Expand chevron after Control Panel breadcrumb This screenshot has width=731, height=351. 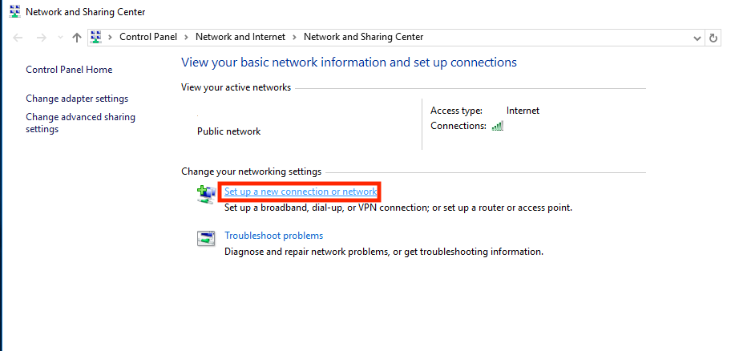pyautogui.click(x=186, y=37)
